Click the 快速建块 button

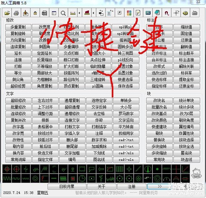[x=159, y=127]
